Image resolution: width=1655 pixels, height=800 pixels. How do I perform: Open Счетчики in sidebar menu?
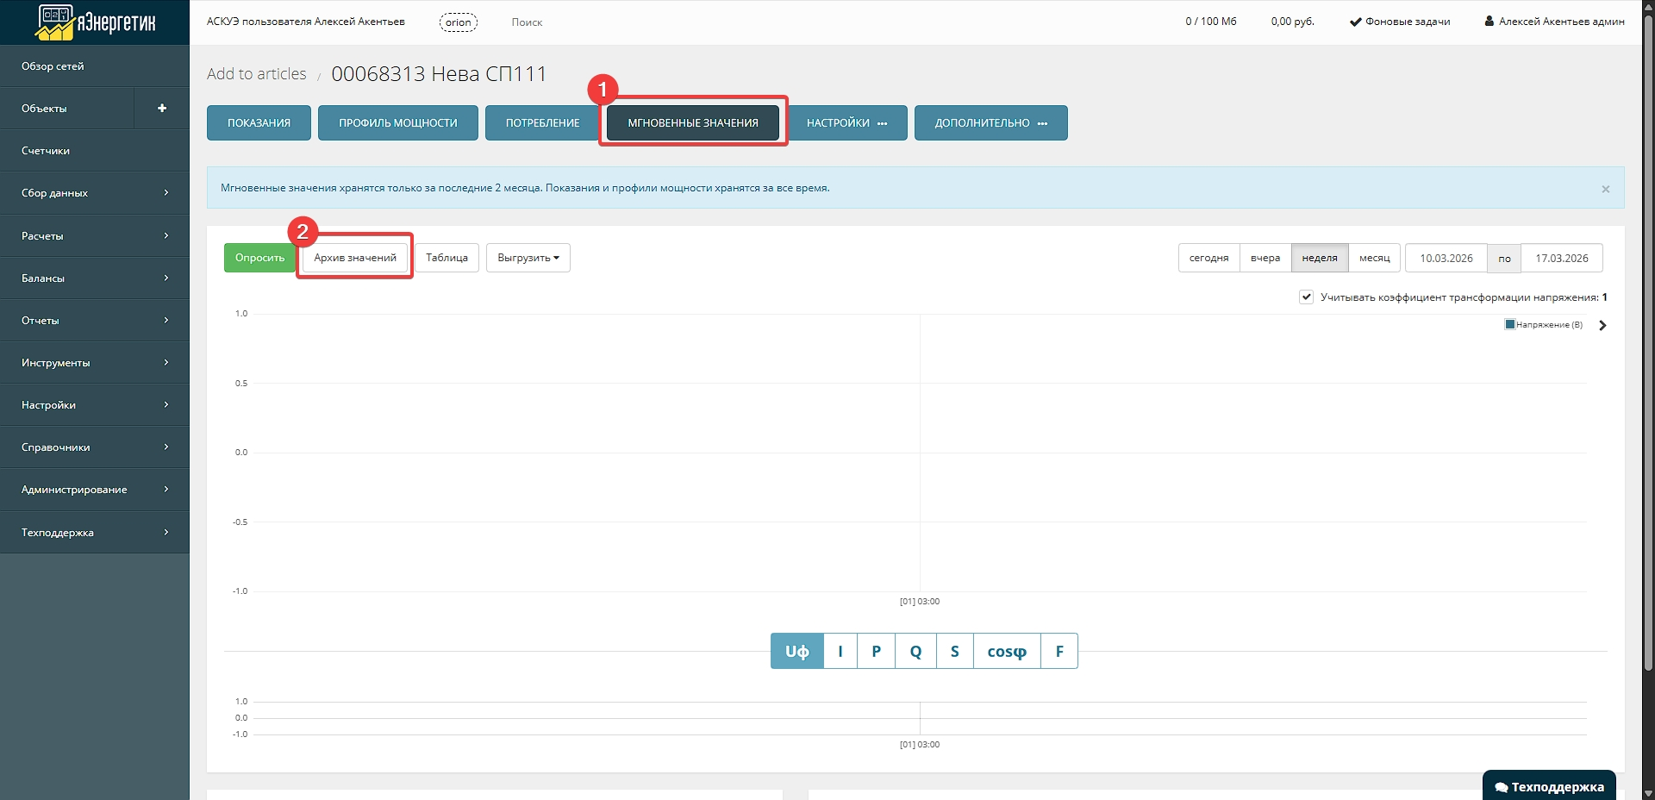[x=95, y=151]
